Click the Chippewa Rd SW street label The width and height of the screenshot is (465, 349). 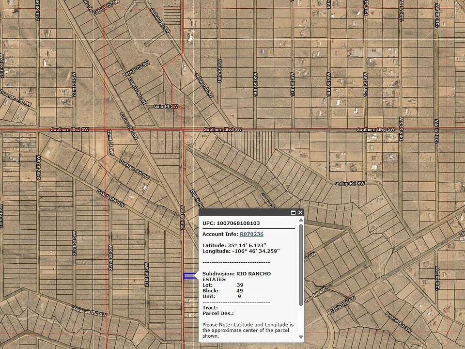coord(89,311)
